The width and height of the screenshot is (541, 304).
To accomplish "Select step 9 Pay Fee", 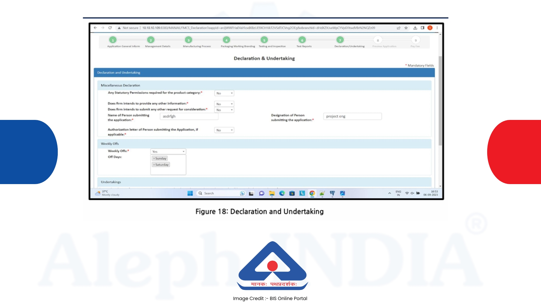I will [x=416, y=40].
